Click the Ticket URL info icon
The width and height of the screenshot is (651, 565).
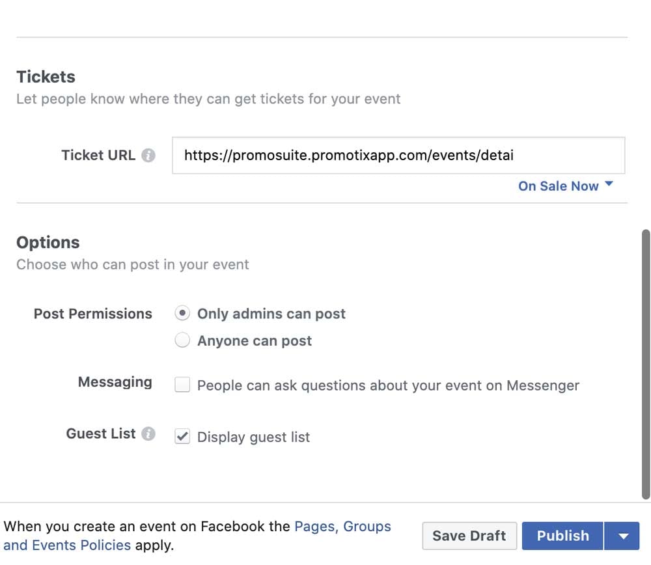pyautogui.click(x=149, y=155)
